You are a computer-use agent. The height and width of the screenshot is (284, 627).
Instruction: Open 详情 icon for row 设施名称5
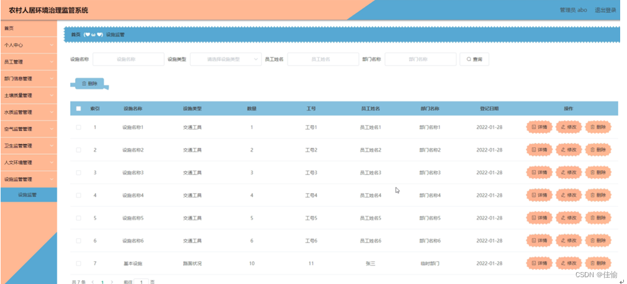533,218
